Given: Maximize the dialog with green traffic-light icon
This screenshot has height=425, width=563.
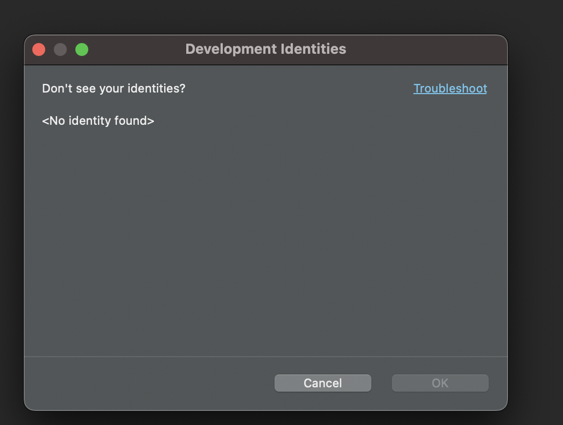Looking at the screenshot, I should [82, 49].
